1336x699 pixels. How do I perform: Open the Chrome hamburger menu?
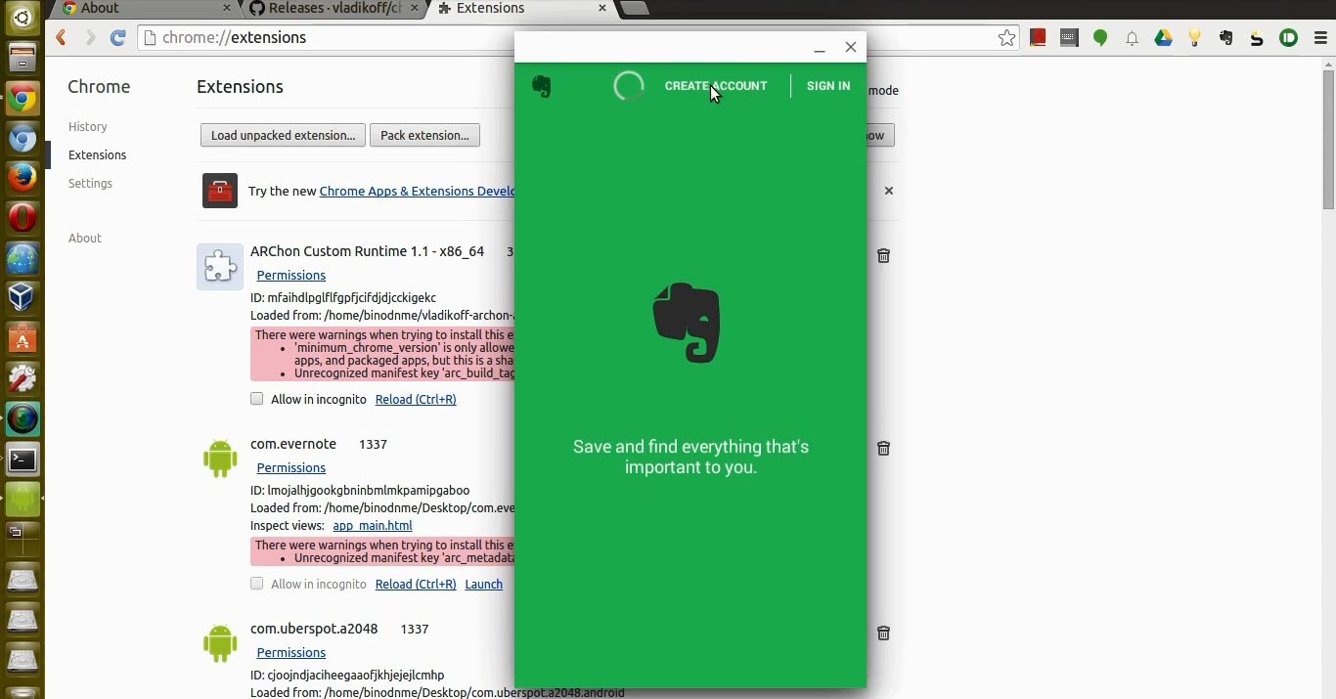[x=1319, y=38]
